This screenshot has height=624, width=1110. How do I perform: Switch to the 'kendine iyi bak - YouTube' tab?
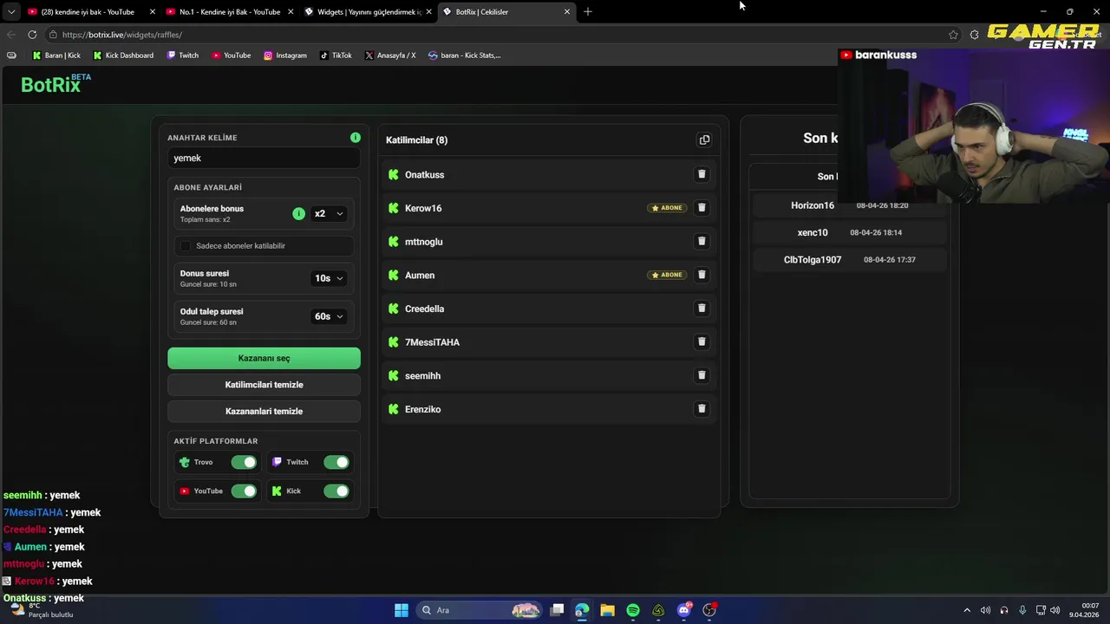pos(89,12)
